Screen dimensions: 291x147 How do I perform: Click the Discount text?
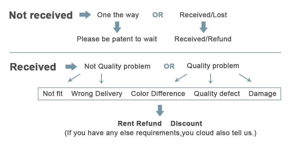pyautogui.click(x=186, y=123)
